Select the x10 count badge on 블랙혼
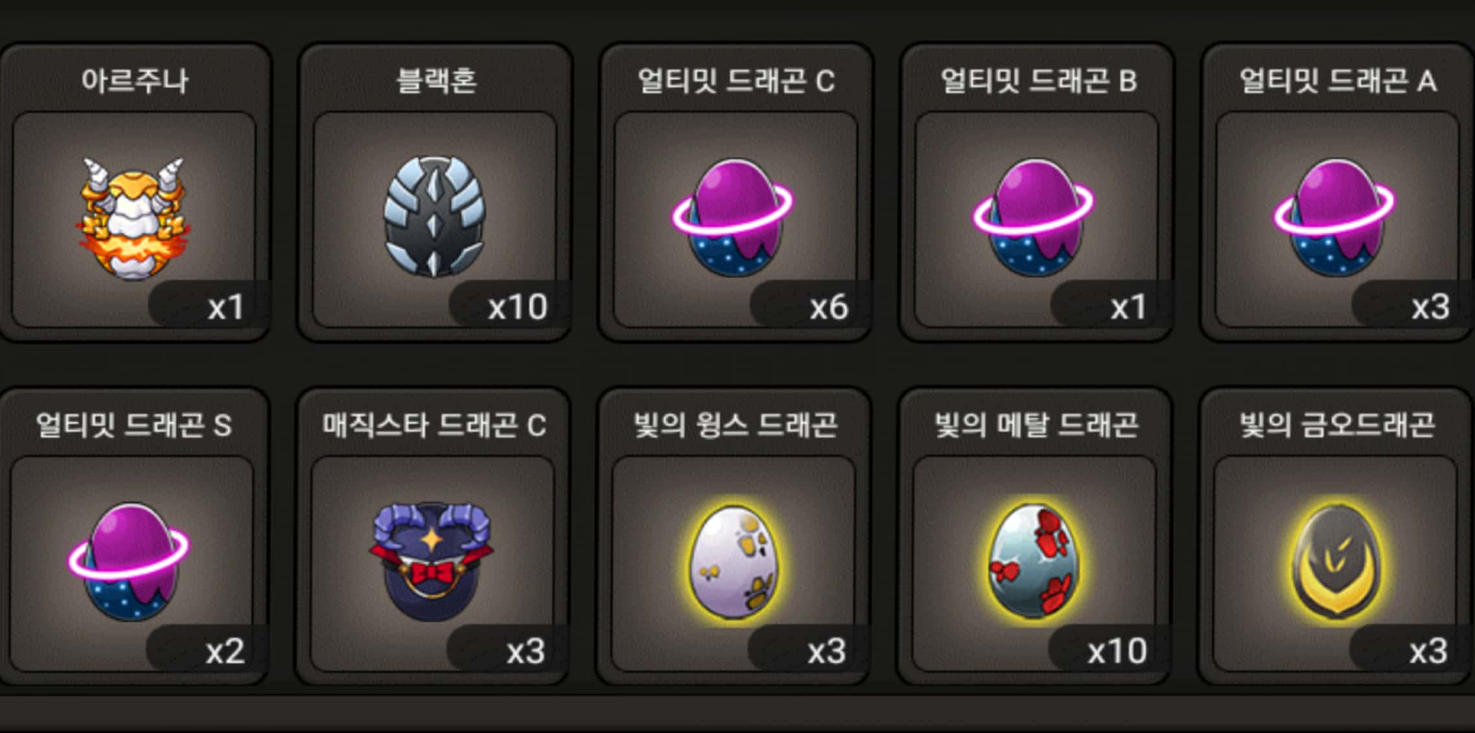 point(517,307)
